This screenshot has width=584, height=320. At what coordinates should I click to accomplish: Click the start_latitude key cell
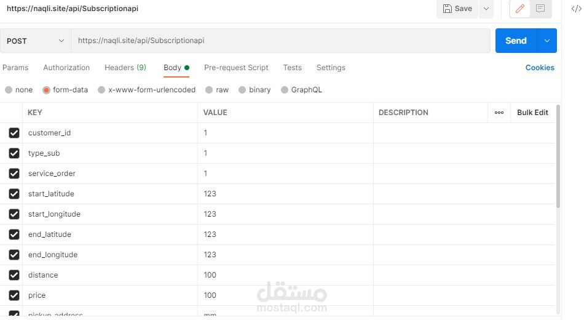[110, 194]
